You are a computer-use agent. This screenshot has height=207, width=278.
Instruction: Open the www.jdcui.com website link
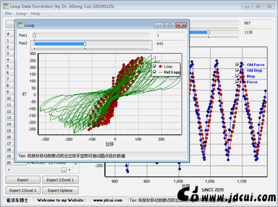pos(107,200)
